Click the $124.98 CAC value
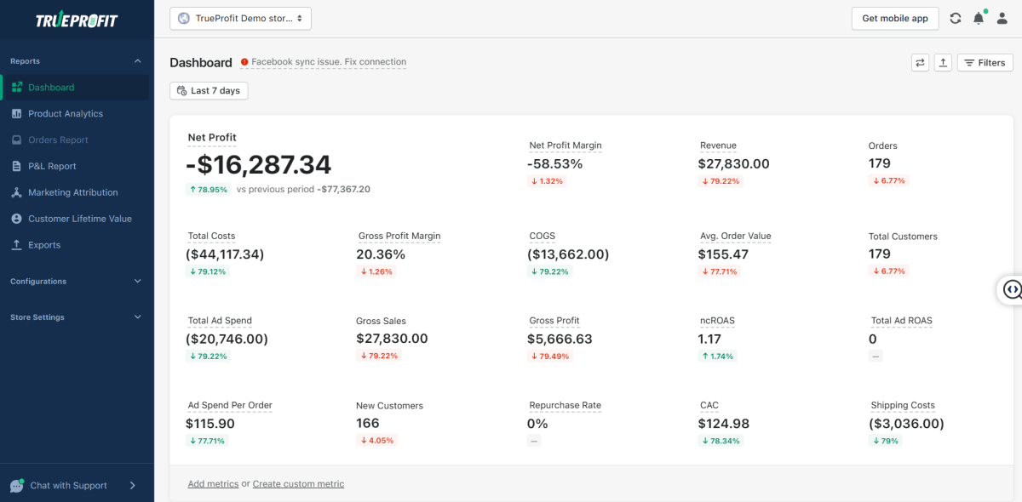Screen dimensions: 1022x502 723,424
